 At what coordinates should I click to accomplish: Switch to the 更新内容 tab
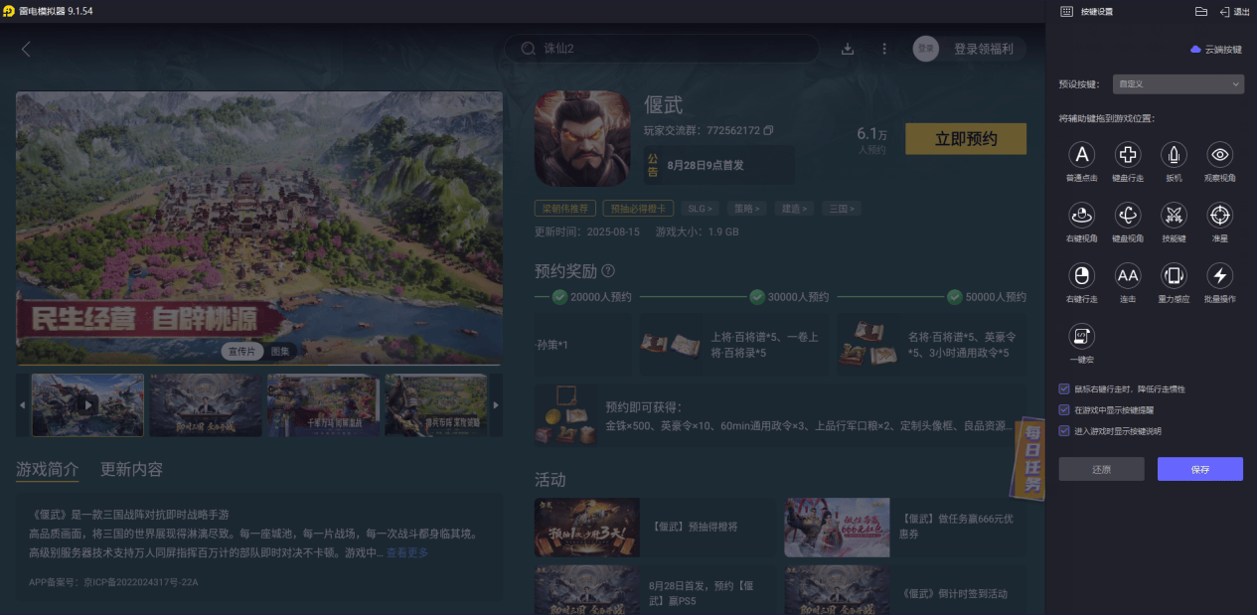[x=132, y=469]
